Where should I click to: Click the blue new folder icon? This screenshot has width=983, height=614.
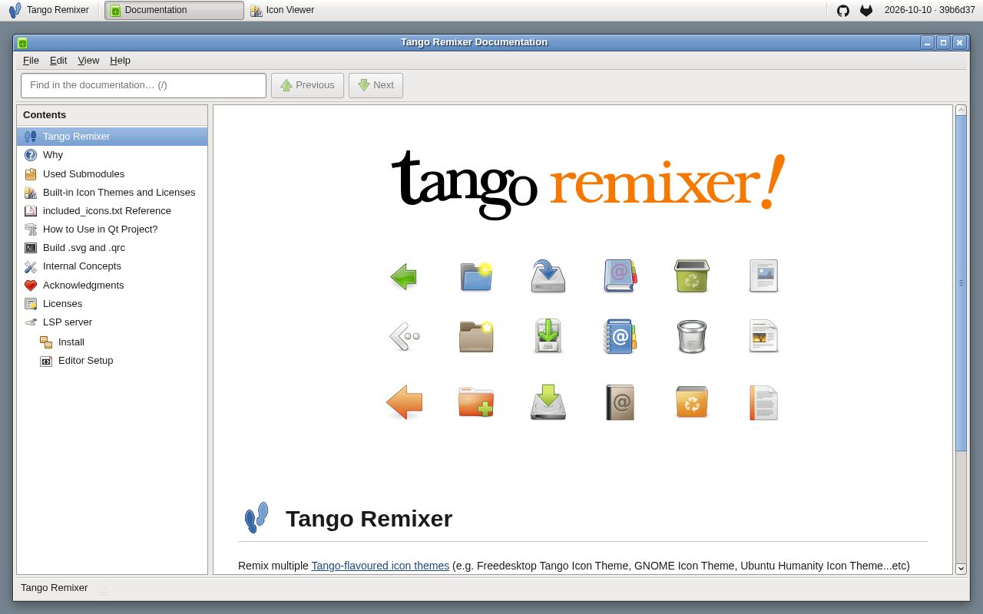click(476, 276)
